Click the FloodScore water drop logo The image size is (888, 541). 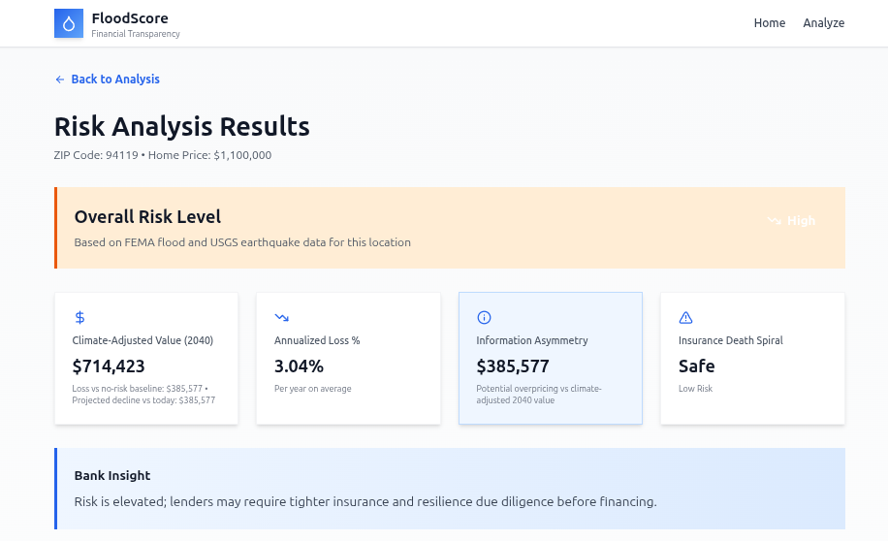click(69, 23)
